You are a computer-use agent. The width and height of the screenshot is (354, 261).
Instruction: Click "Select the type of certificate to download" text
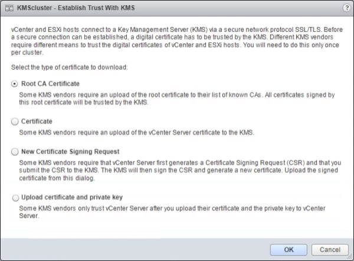coord(74,67)
